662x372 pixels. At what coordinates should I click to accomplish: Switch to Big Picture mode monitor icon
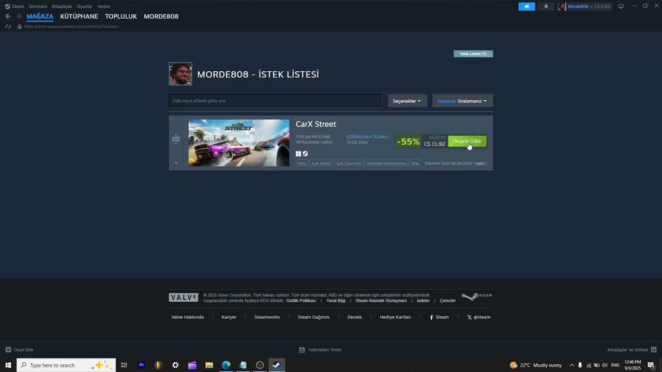[x=621, y=6]
